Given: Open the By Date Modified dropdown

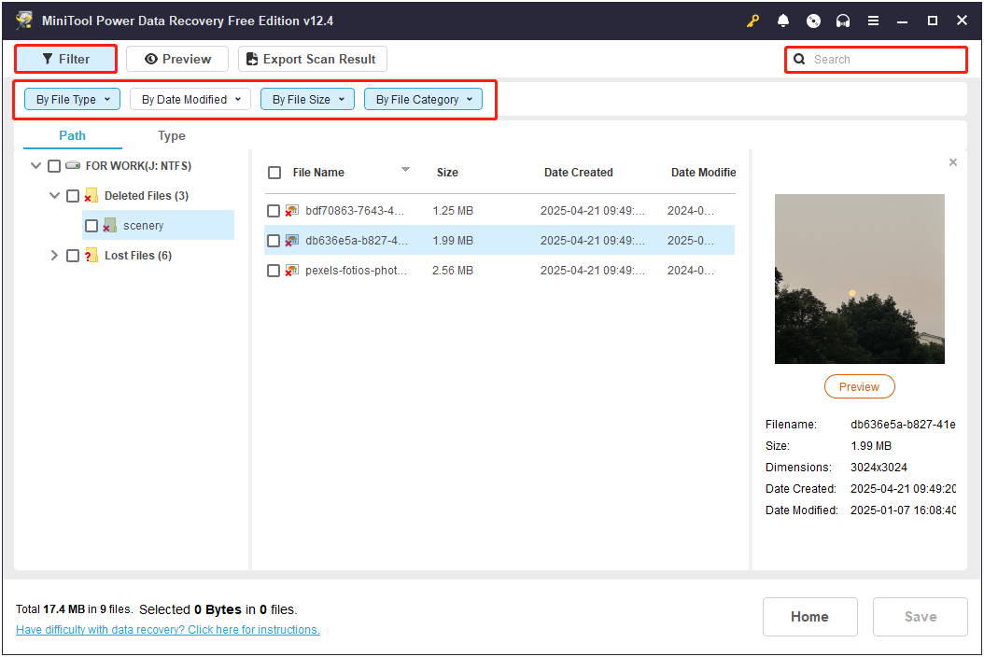Looking at the screenshot, I should tap(190, 99).
